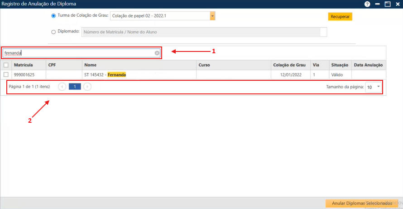403x209 pixels.
Task: Go to previous page arrow
Action: (62, 87)
